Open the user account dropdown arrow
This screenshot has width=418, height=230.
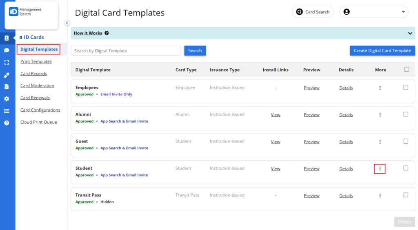(403, 12)
